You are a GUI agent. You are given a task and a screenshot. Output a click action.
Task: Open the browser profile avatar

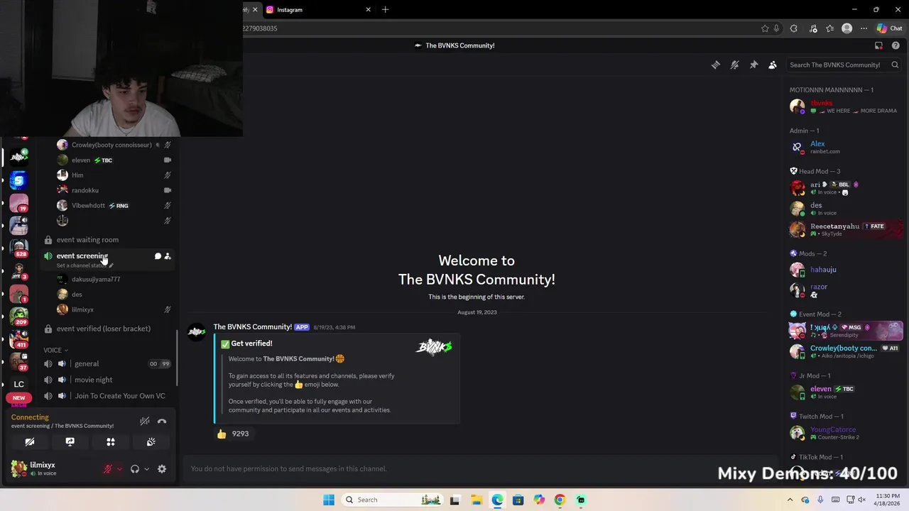pos(847,28)
